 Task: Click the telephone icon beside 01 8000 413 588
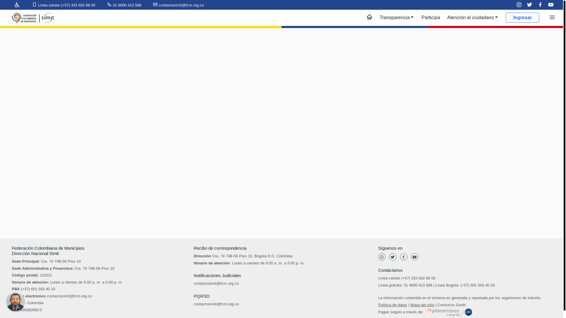click(x=109, y=4)
